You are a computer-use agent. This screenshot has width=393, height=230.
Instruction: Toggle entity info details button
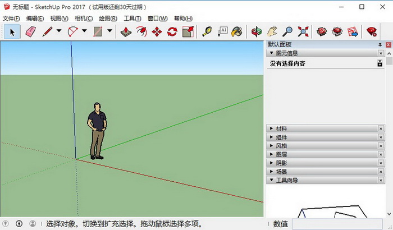[380, 63]
